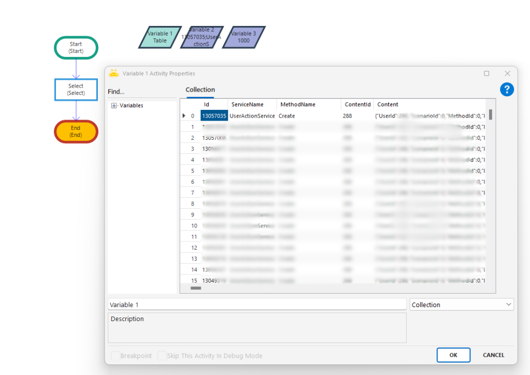Expand the Variables tree node

pos(114,106)
